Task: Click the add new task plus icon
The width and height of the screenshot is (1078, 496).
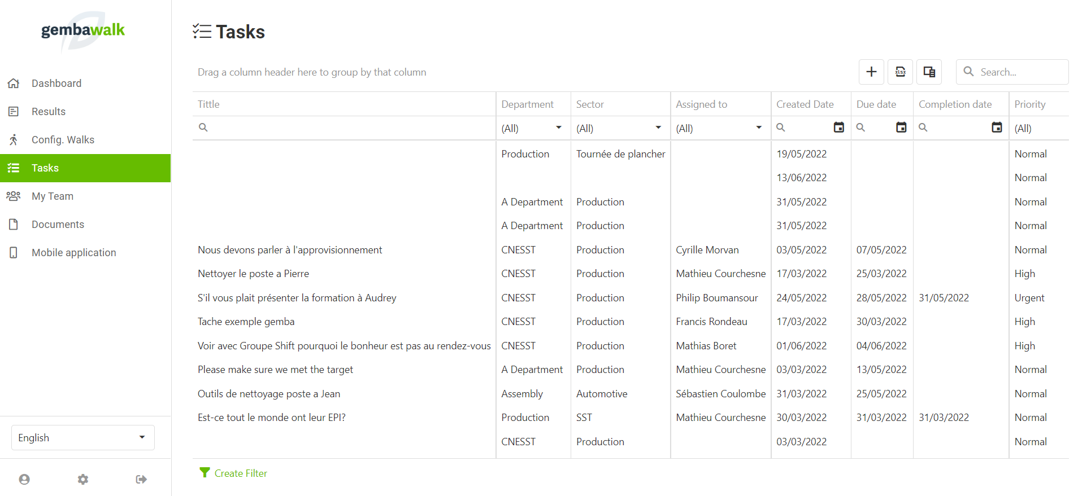Action: click(x=871, y=72)
